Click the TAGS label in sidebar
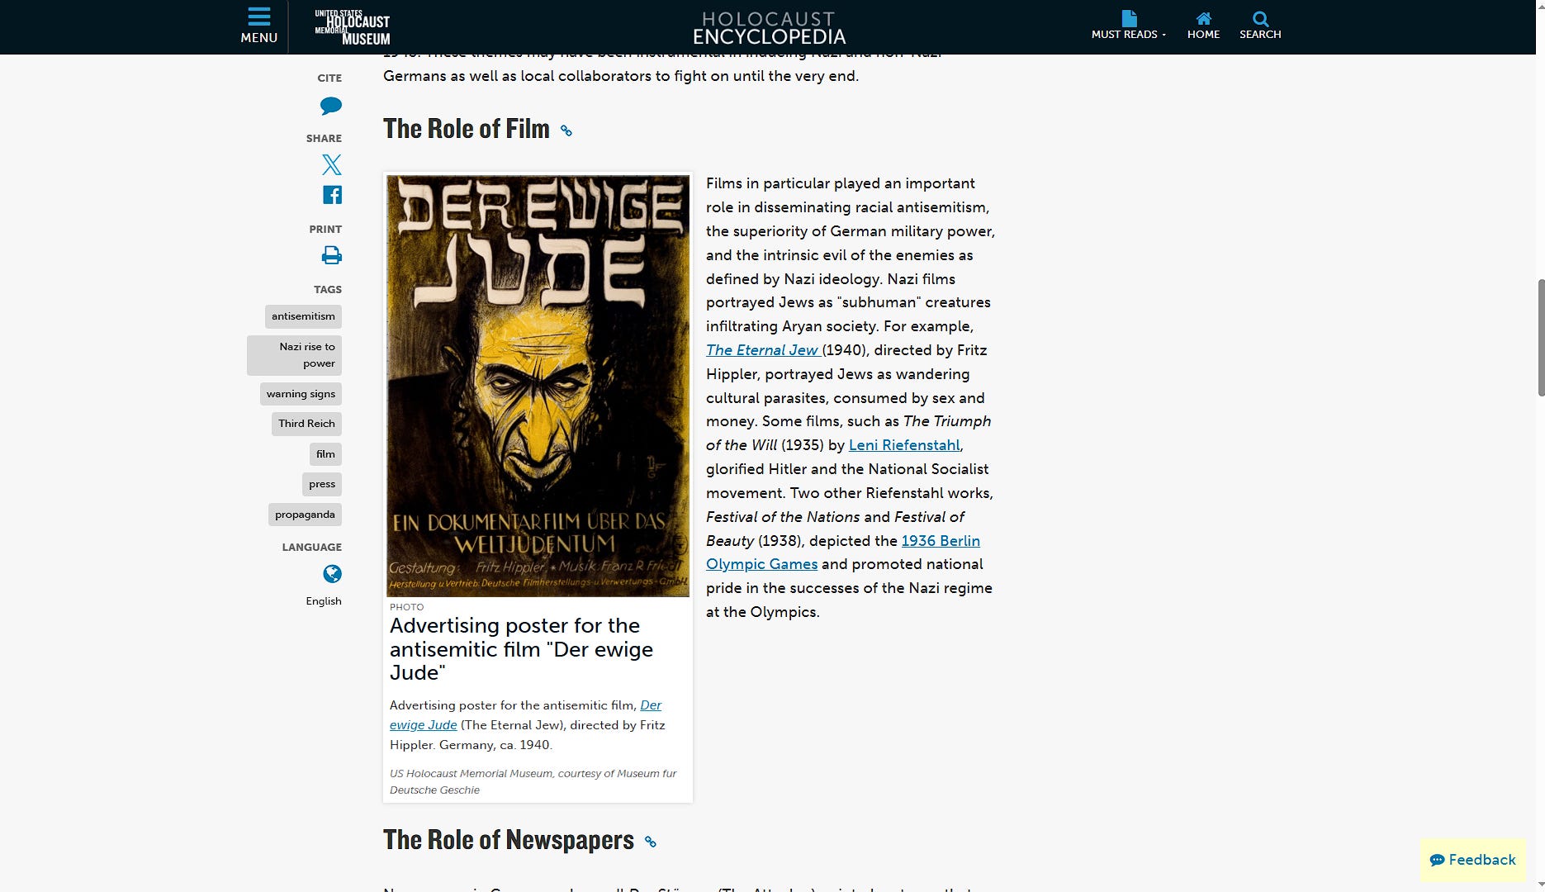The width and height of the screenshot is (1545, 892). coord(328,289)
